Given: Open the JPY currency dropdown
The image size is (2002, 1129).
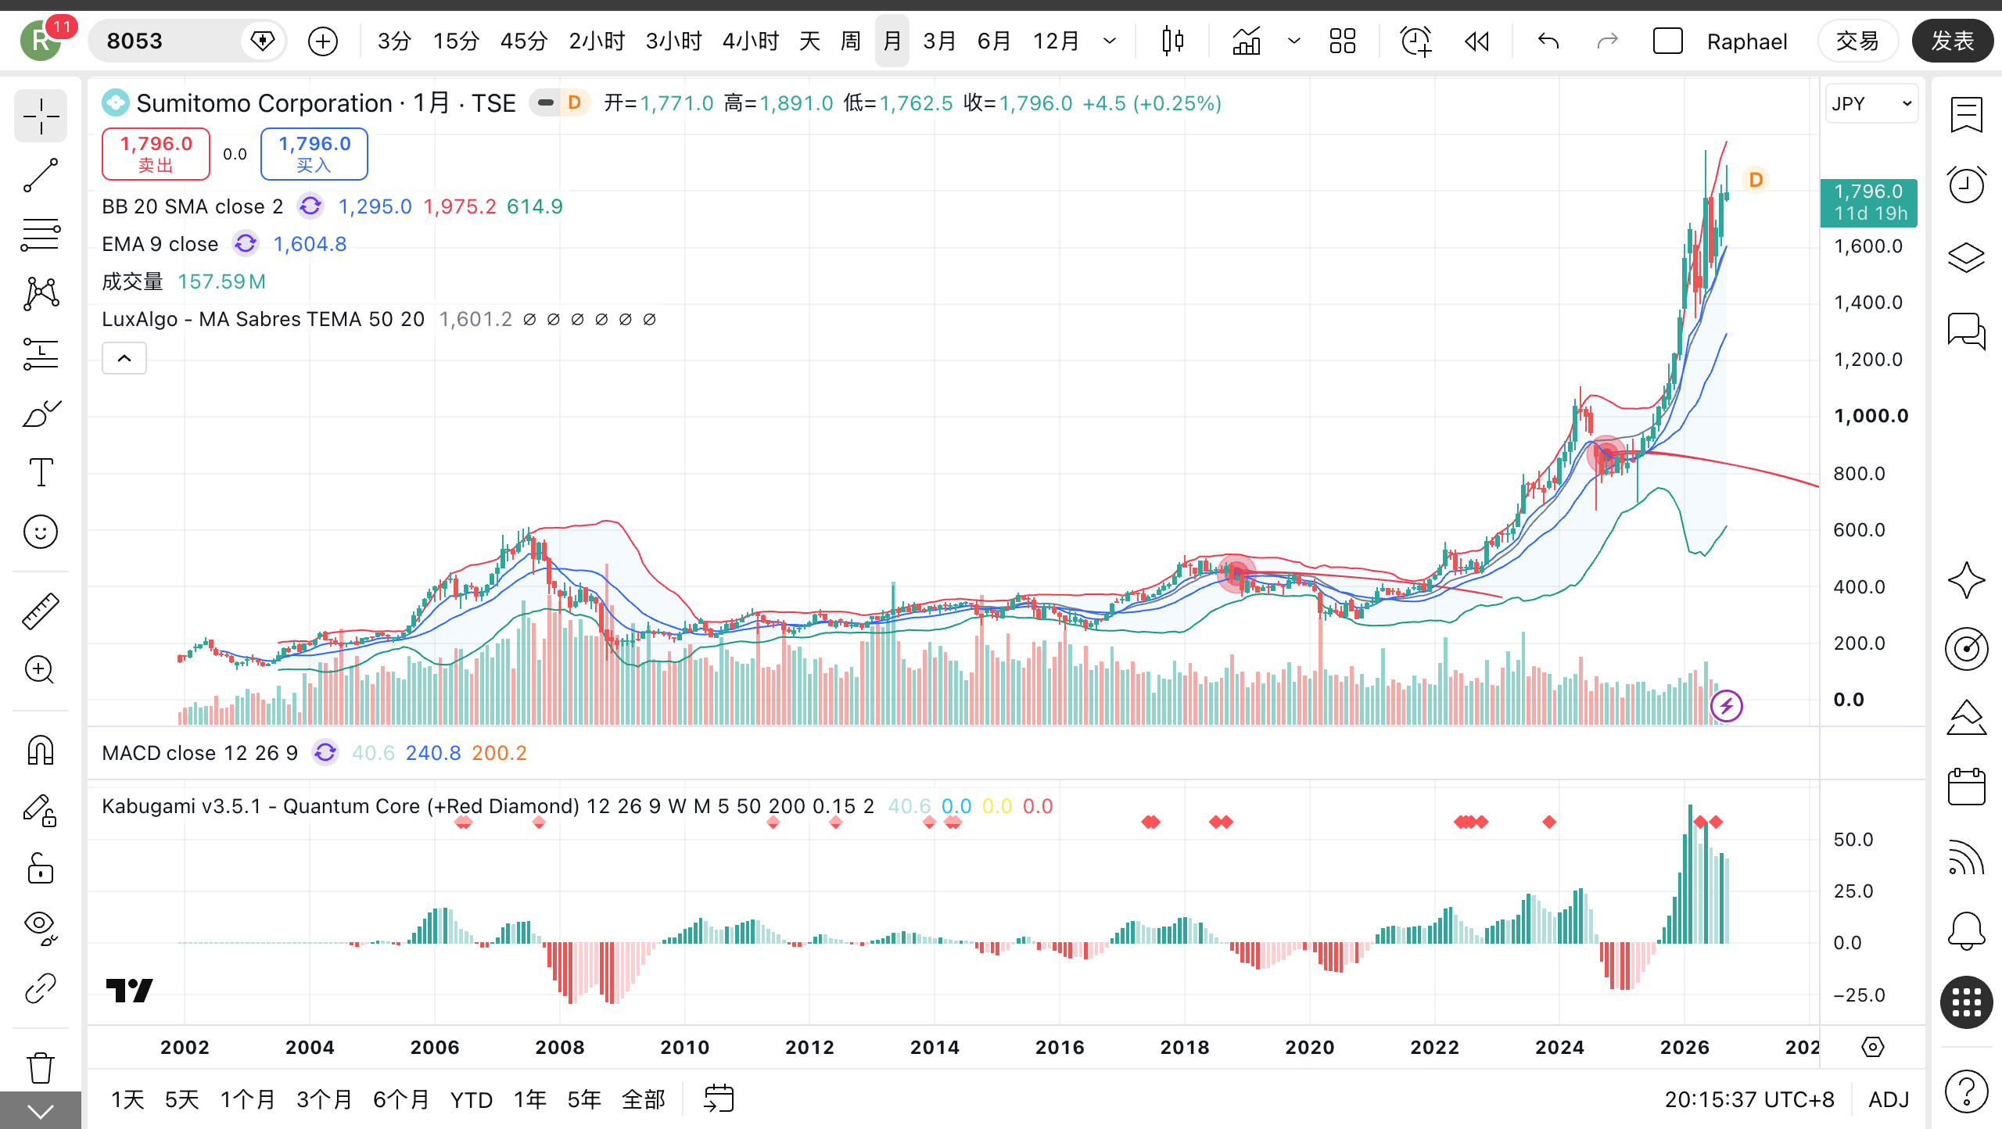Looking at the screenshot, I should pyautogui.click(x=1872, y=104).
